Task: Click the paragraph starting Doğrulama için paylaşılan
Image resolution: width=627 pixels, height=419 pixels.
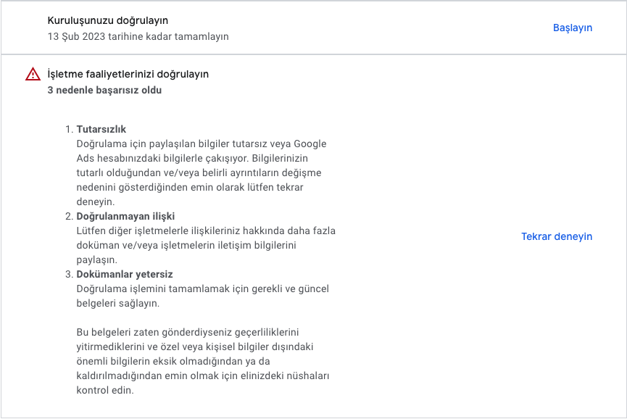Action: 202,173
